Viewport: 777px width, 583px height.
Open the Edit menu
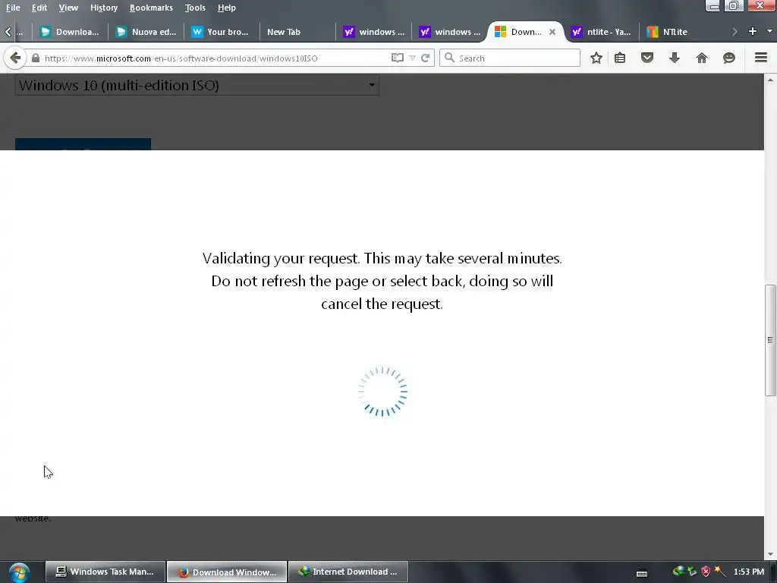pyautogui.click(x=39, y=8)
